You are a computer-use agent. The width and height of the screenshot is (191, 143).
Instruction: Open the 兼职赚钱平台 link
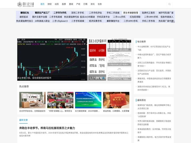coord(113,21)
